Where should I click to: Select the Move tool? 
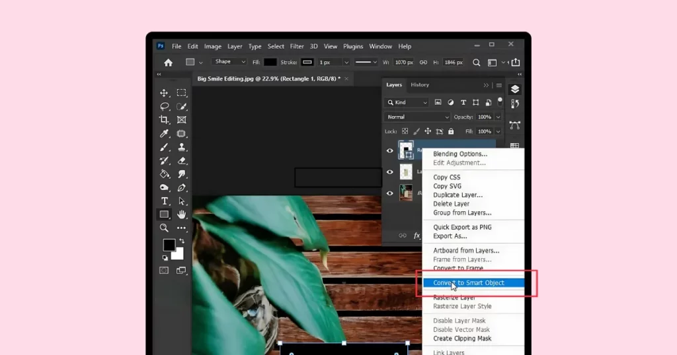coord(164,93)
